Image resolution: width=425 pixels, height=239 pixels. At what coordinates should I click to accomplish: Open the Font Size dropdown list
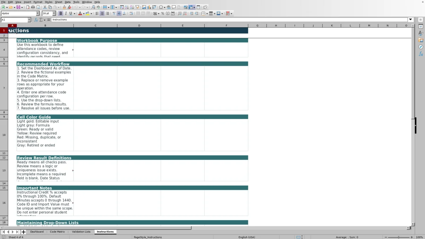click(53, 13)
